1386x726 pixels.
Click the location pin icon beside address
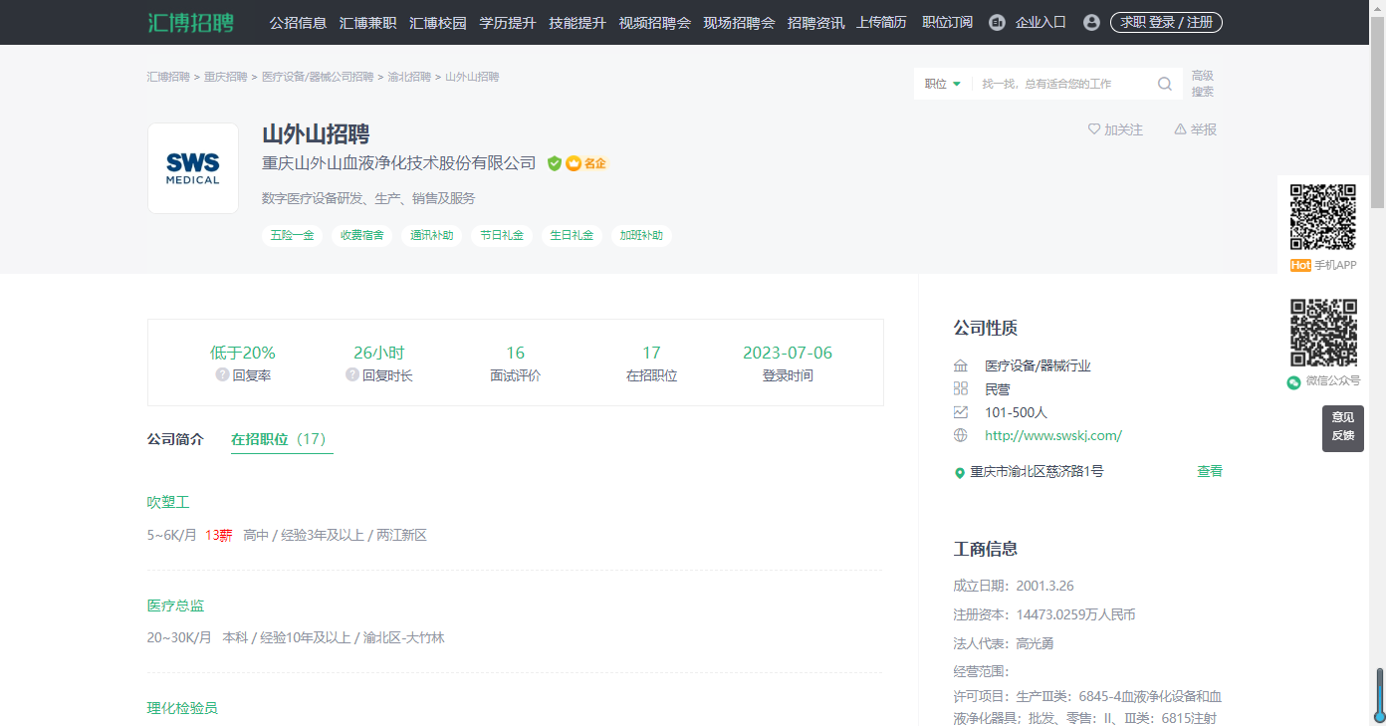(x=960, y=473)
